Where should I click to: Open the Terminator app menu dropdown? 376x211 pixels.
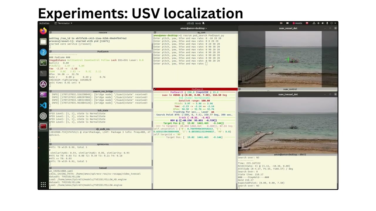point(63,23)
